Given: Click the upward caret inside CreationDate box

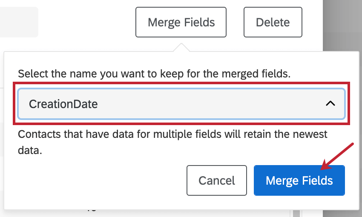Looking at the screenshot, I should click(x=330, y=103).
